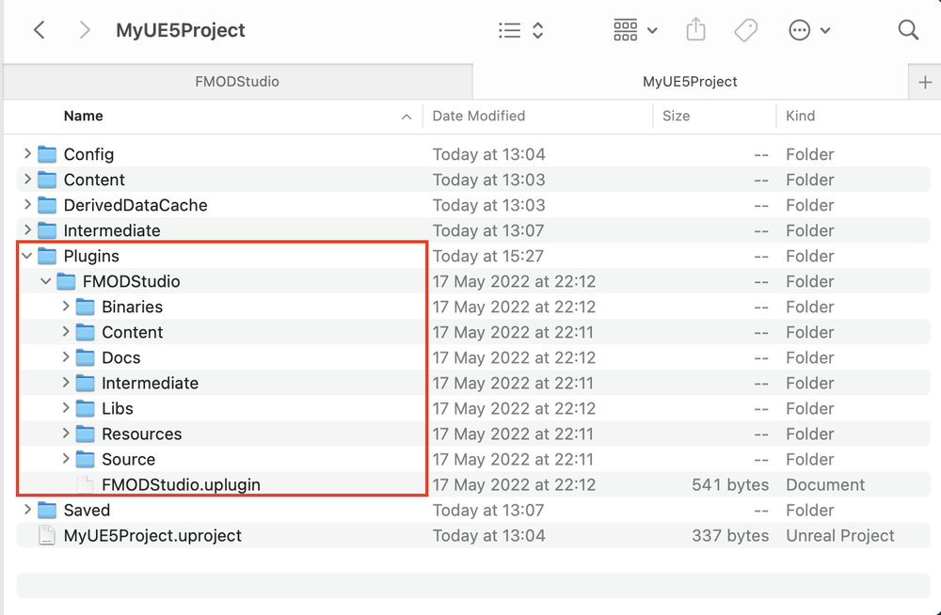Select the DerivedDataCache folder name
Screen dimensions: 941x615
[136, 205]
